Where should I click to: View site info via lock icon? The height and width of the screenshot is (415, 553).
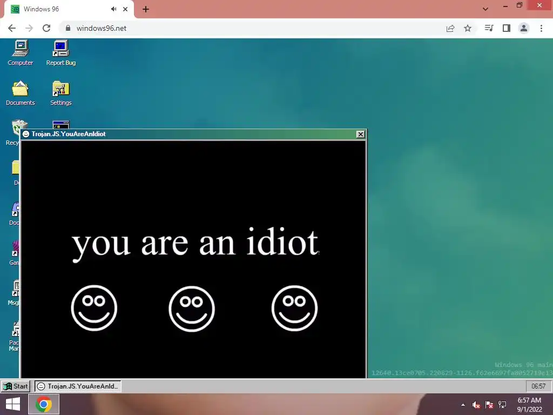point(68,28)
